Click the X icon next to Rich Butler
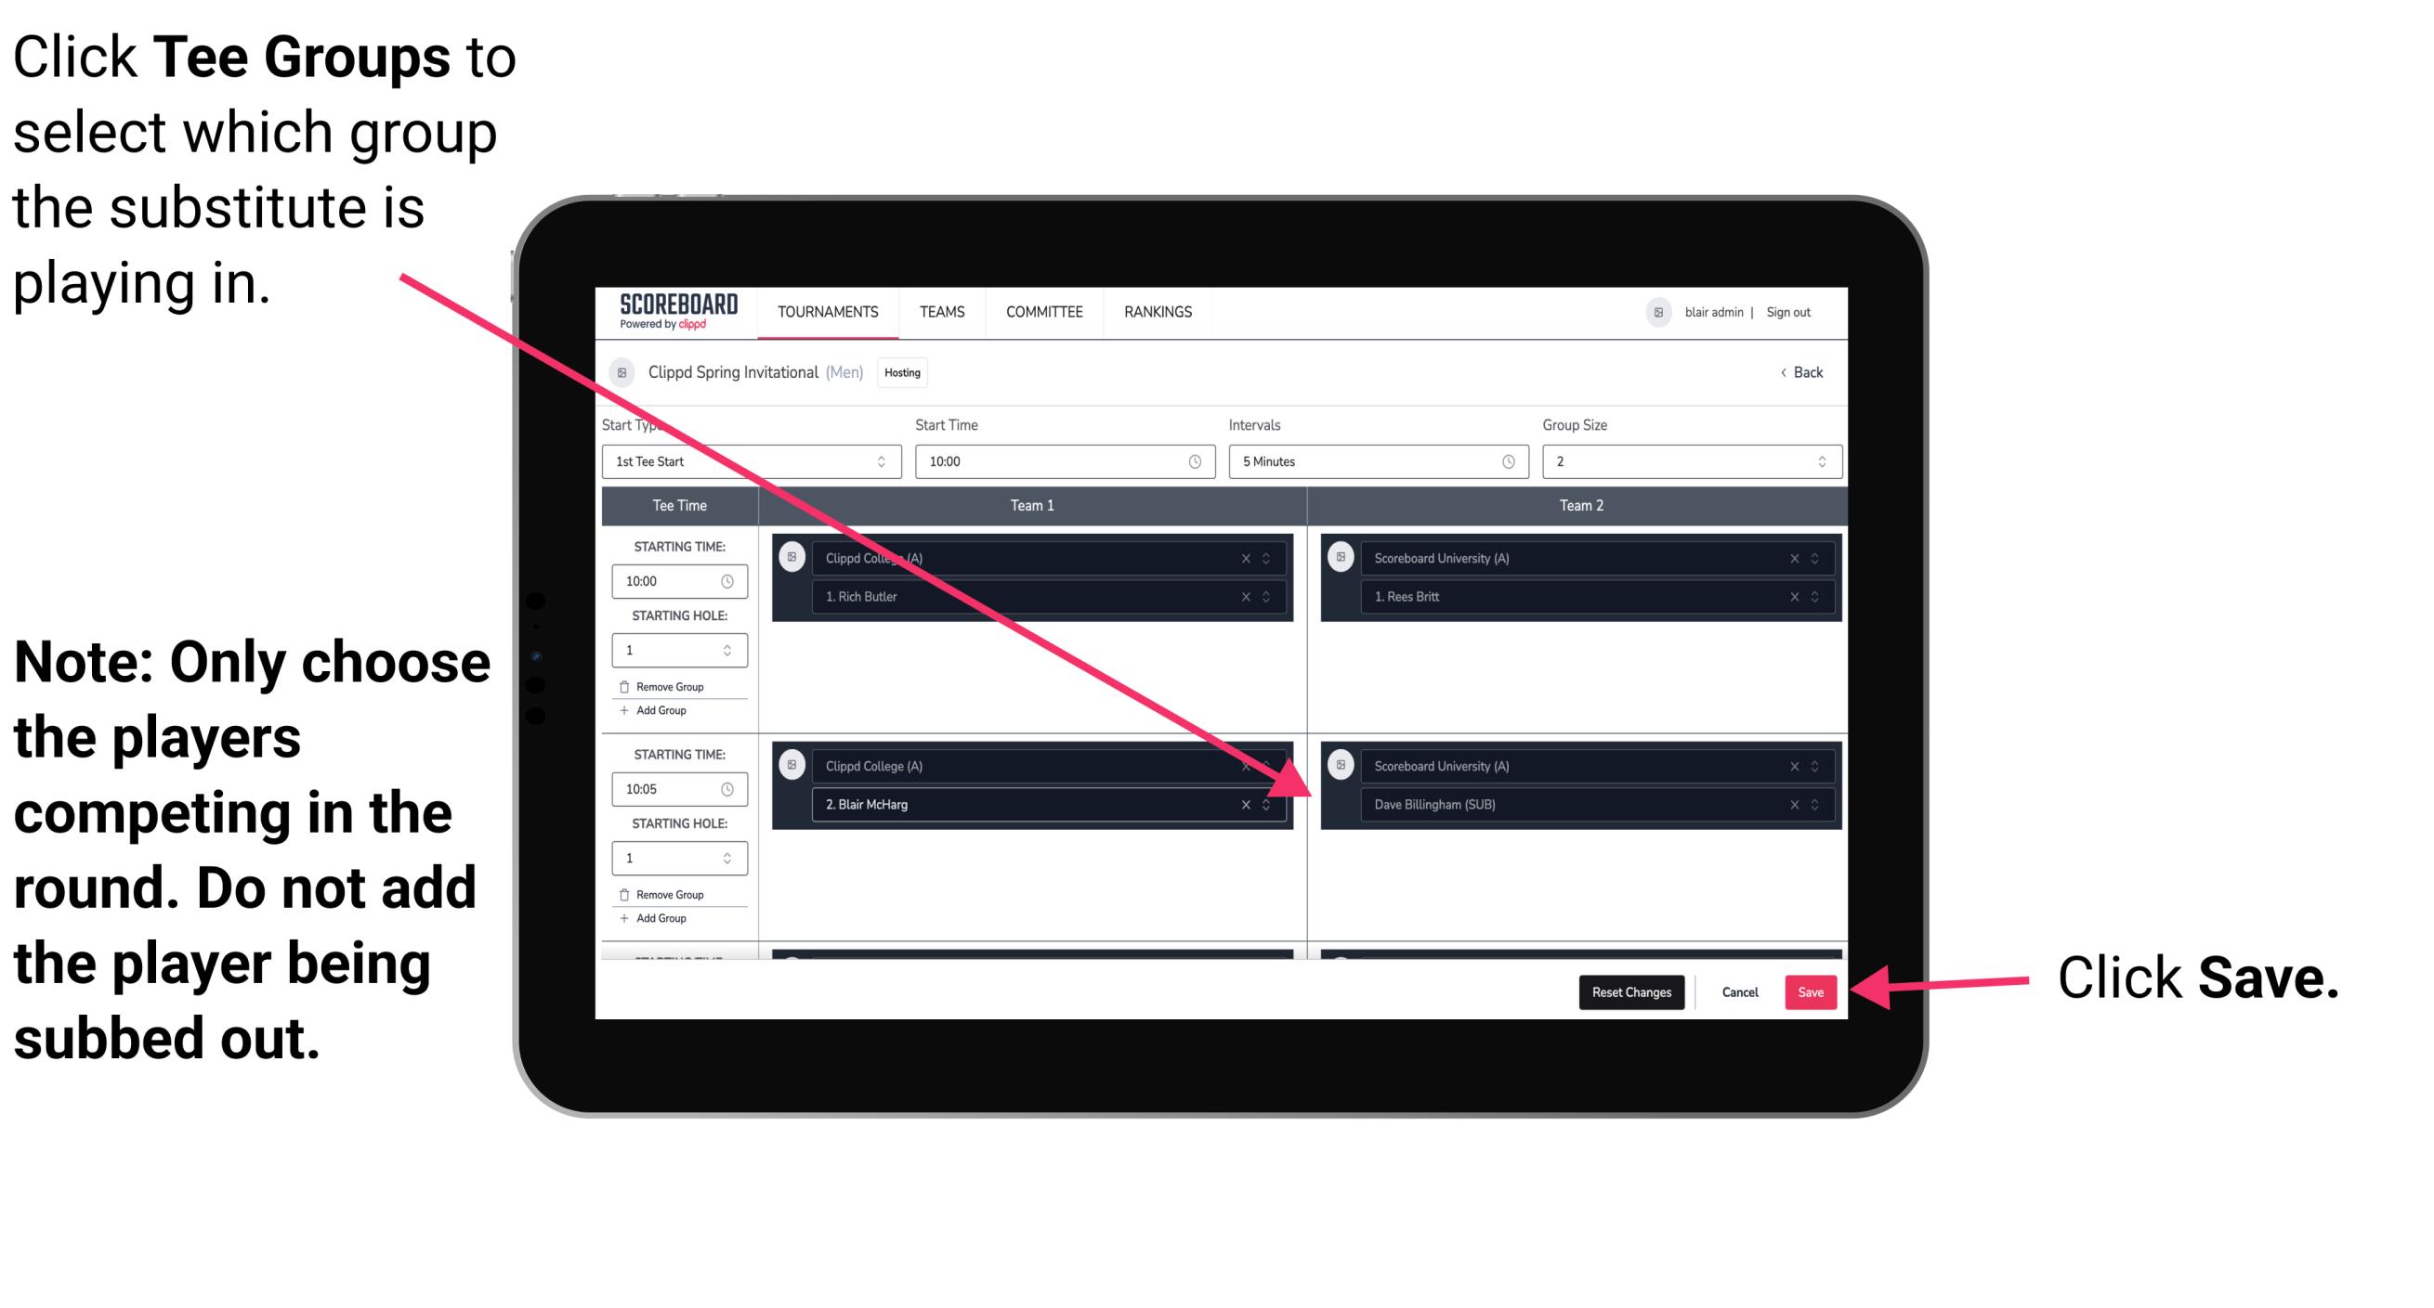Viewport: 2434px width, 1308px height. (x=1256, y=596)
